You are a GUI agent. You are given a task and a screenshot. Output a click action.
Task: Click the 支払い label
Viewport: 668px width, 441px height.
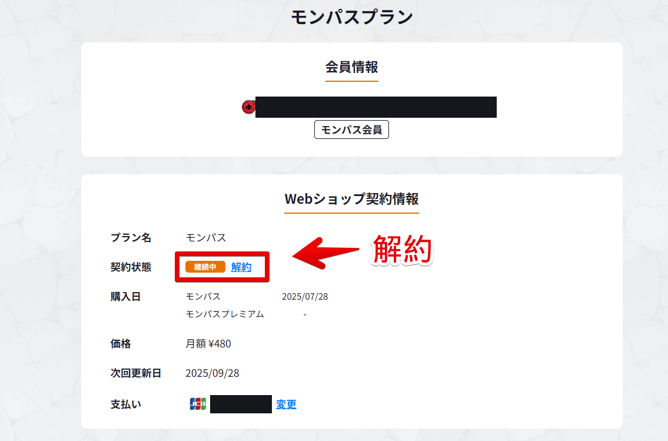coord(126,404)
